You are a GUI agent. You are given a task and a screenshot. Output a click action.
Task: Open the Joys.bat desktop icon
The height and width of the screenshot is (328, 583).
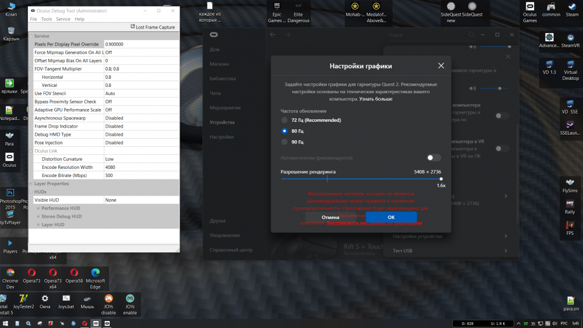point(66,302)
